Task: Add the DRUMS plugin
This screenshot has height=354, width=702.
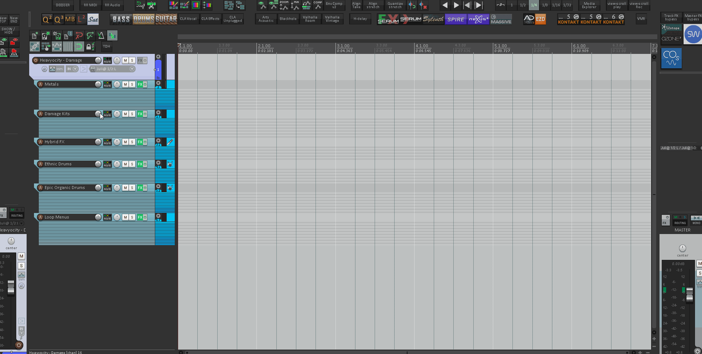Action: pyautogui.click(x=144, y=19)
